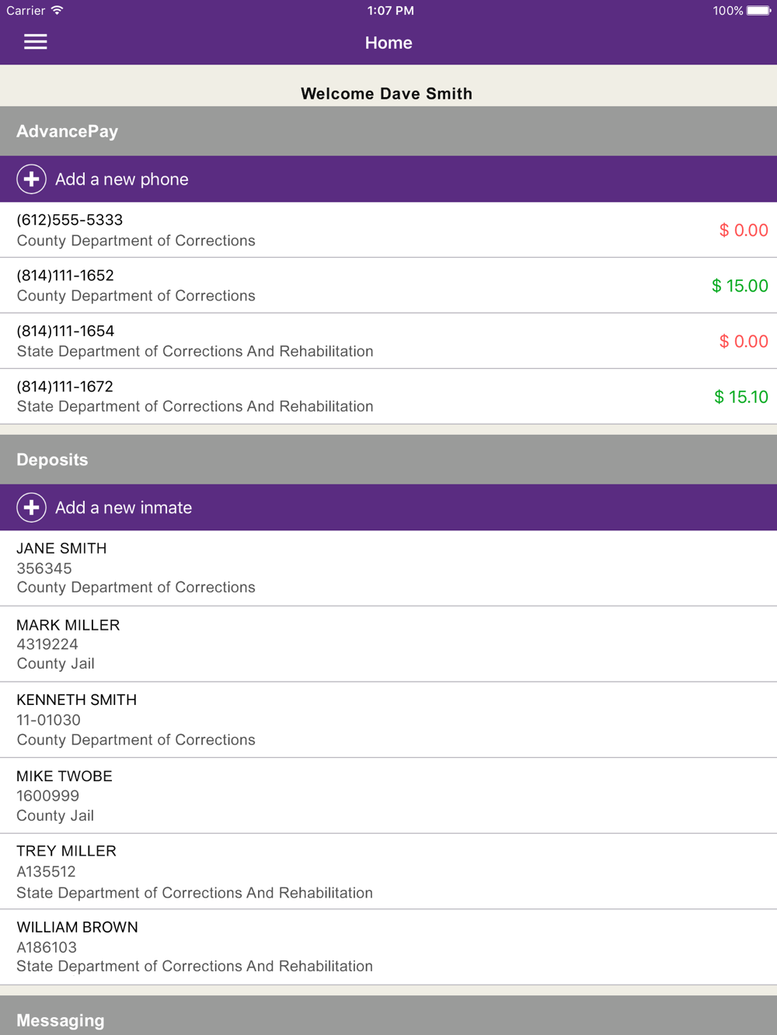This screenshot has width=777, height=1035.
Task: Tap the Messaging section header
Action: [61, 1020]
